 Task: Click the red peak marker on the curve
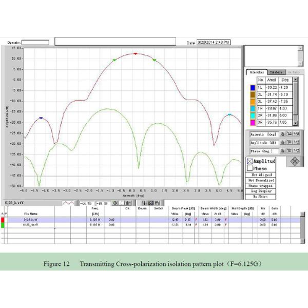(x=136, y=53)
